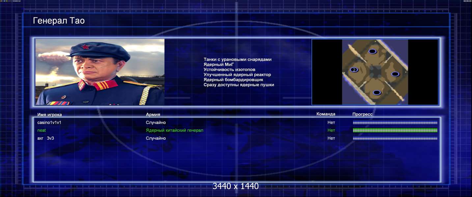The width and height of the screenshot is (472, 197).
Task: Click neat's green loading progress bar
Action: 395,130
